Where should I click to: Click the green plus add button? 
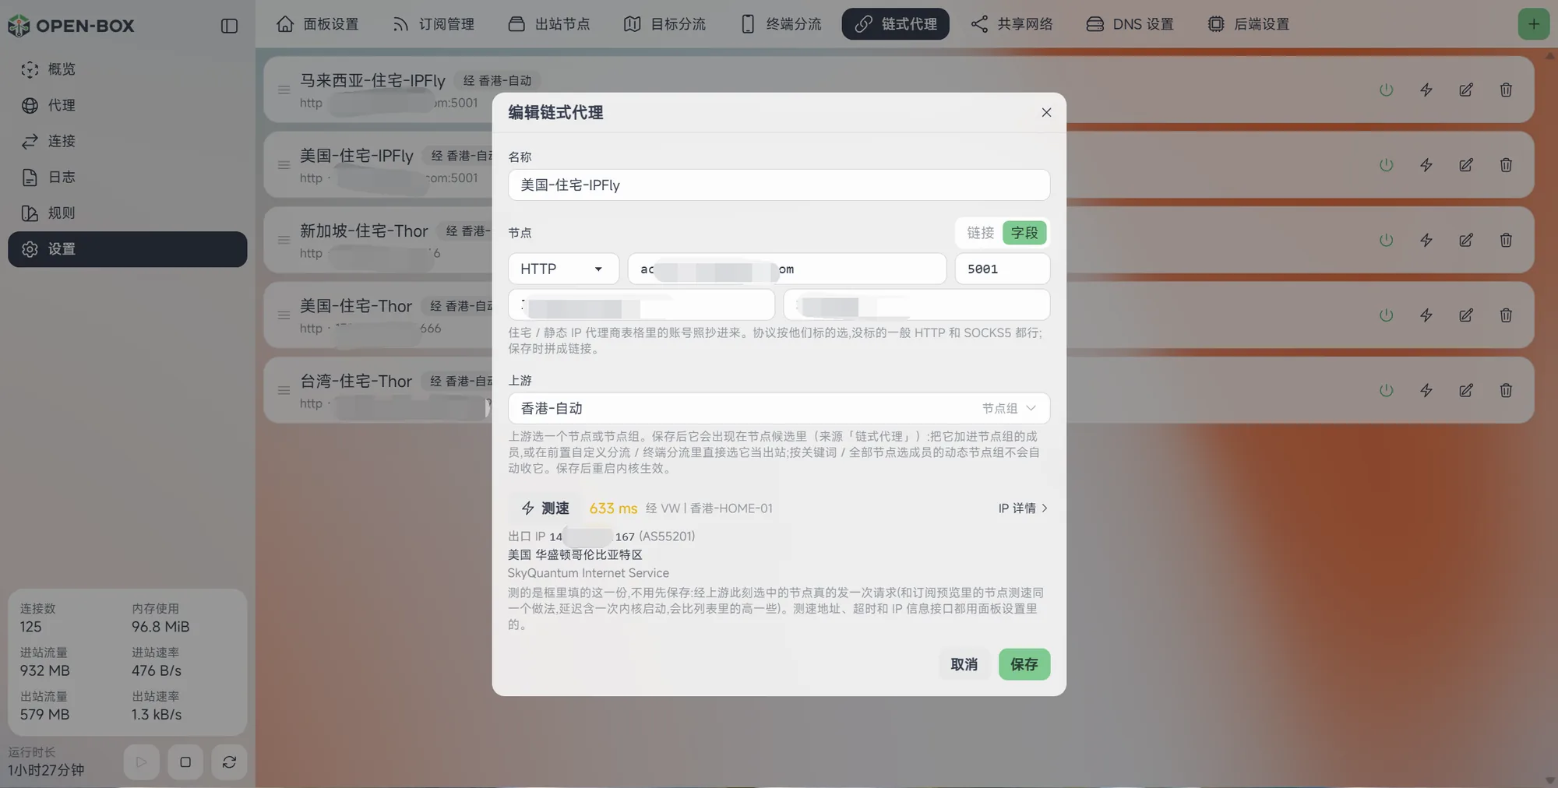pos(1533,24)
